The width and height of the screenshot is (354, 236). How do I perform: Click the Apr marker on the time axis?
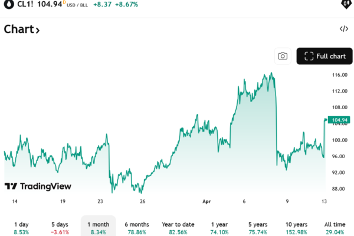tap(206, 201)
